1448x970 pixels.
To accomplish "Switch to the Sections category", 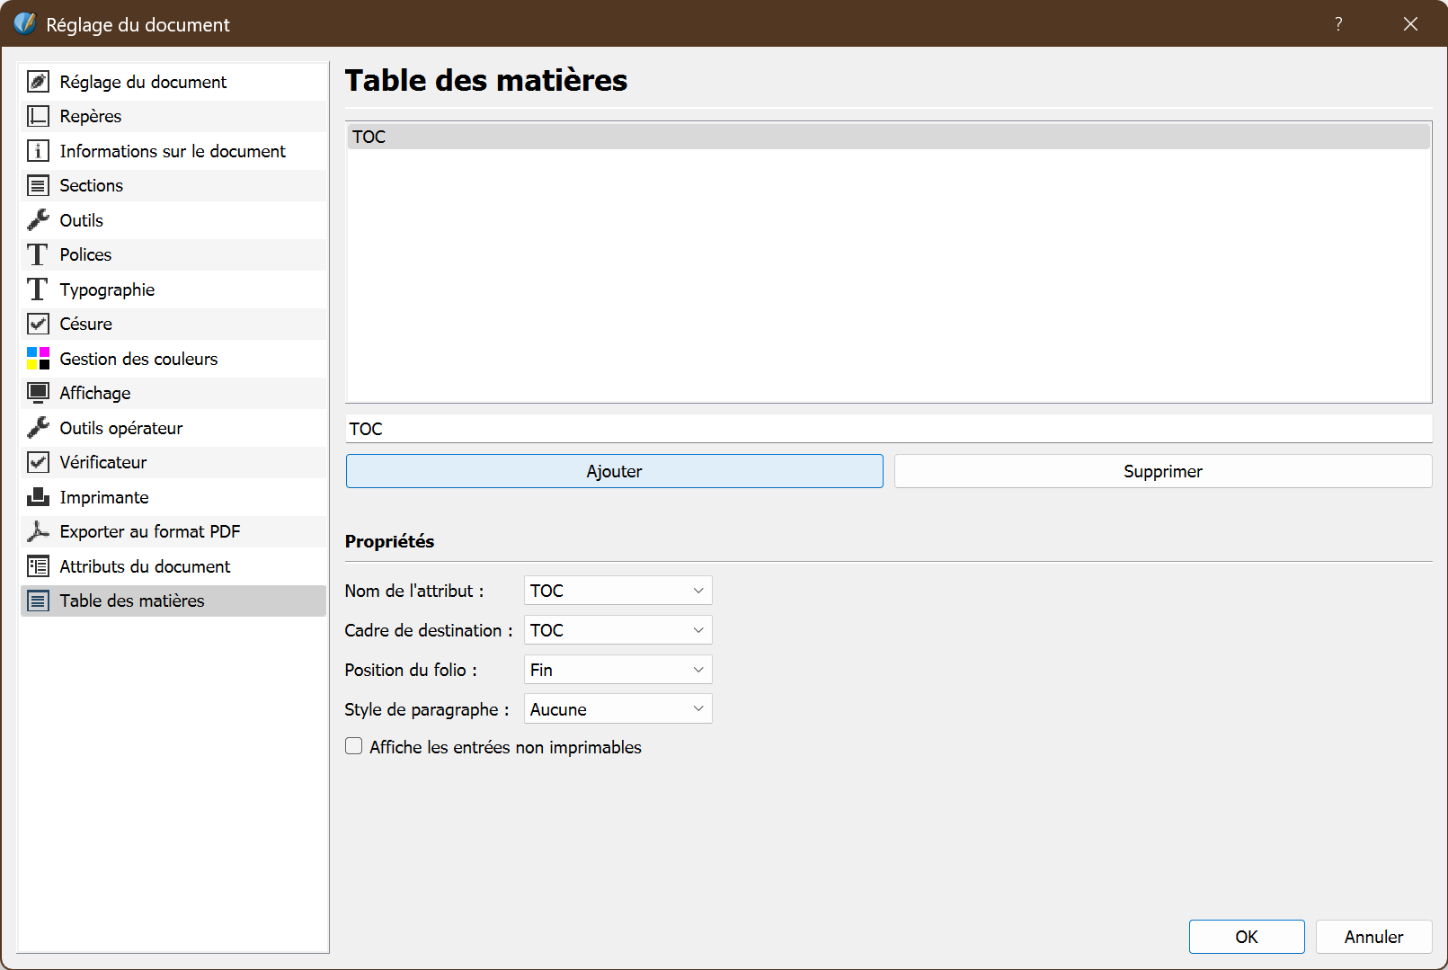I will [91, 185].
